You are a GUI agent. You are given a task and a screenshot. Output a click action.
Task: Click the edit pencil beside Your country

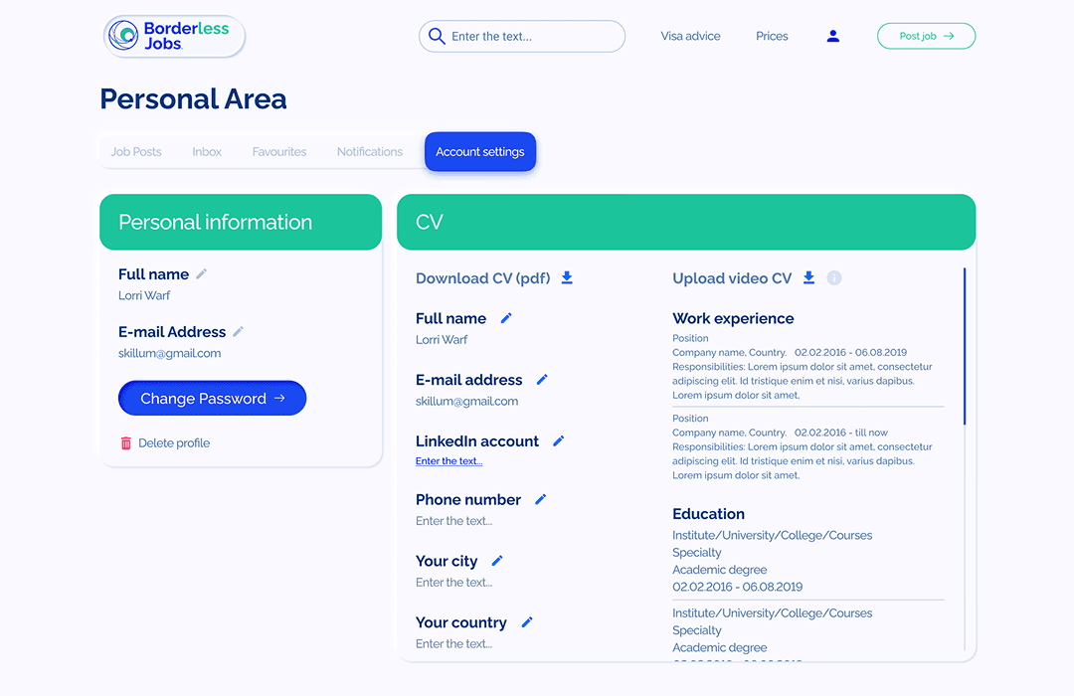coord(527,622)
